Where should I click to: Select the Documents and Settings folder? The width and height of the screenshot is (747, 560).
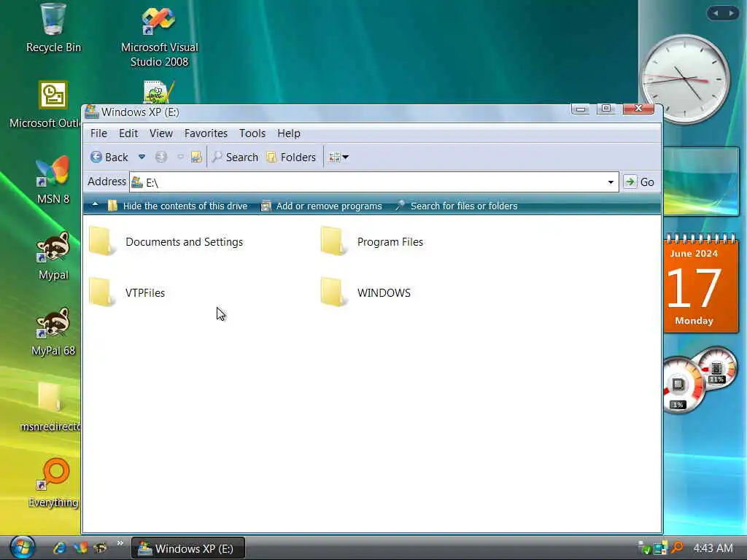(166, 241)
